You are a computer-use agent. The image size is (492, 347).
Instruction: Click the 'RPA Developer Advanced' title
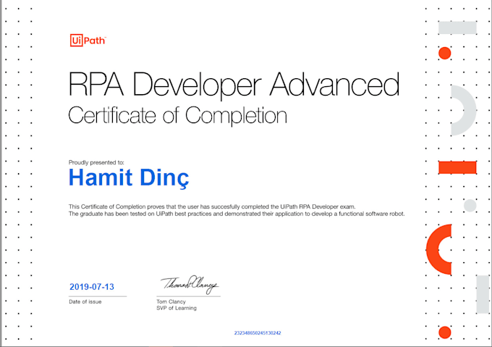(x=234, y=85)
